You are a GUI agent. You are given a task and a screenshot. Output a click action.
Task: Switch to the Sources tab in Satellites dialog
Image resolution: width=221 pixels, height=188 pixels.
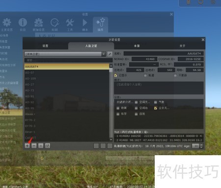tap(137, 46)
